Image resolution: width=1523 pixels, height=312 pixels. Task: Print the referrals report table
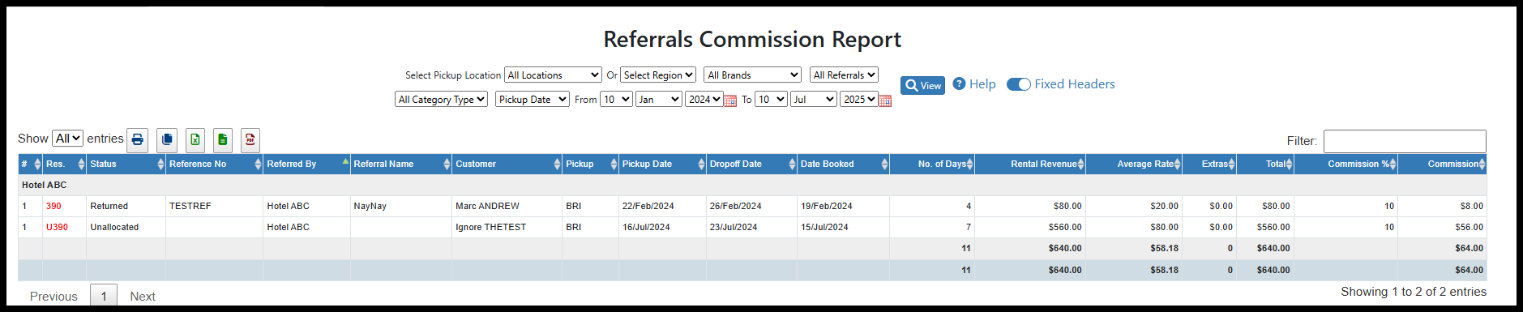[x=138, y=140]
